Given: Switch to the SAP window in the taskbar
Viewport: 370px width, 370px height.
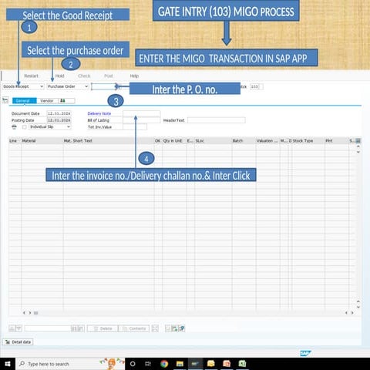Looking at the screenshot, I should tap(195, 364).
